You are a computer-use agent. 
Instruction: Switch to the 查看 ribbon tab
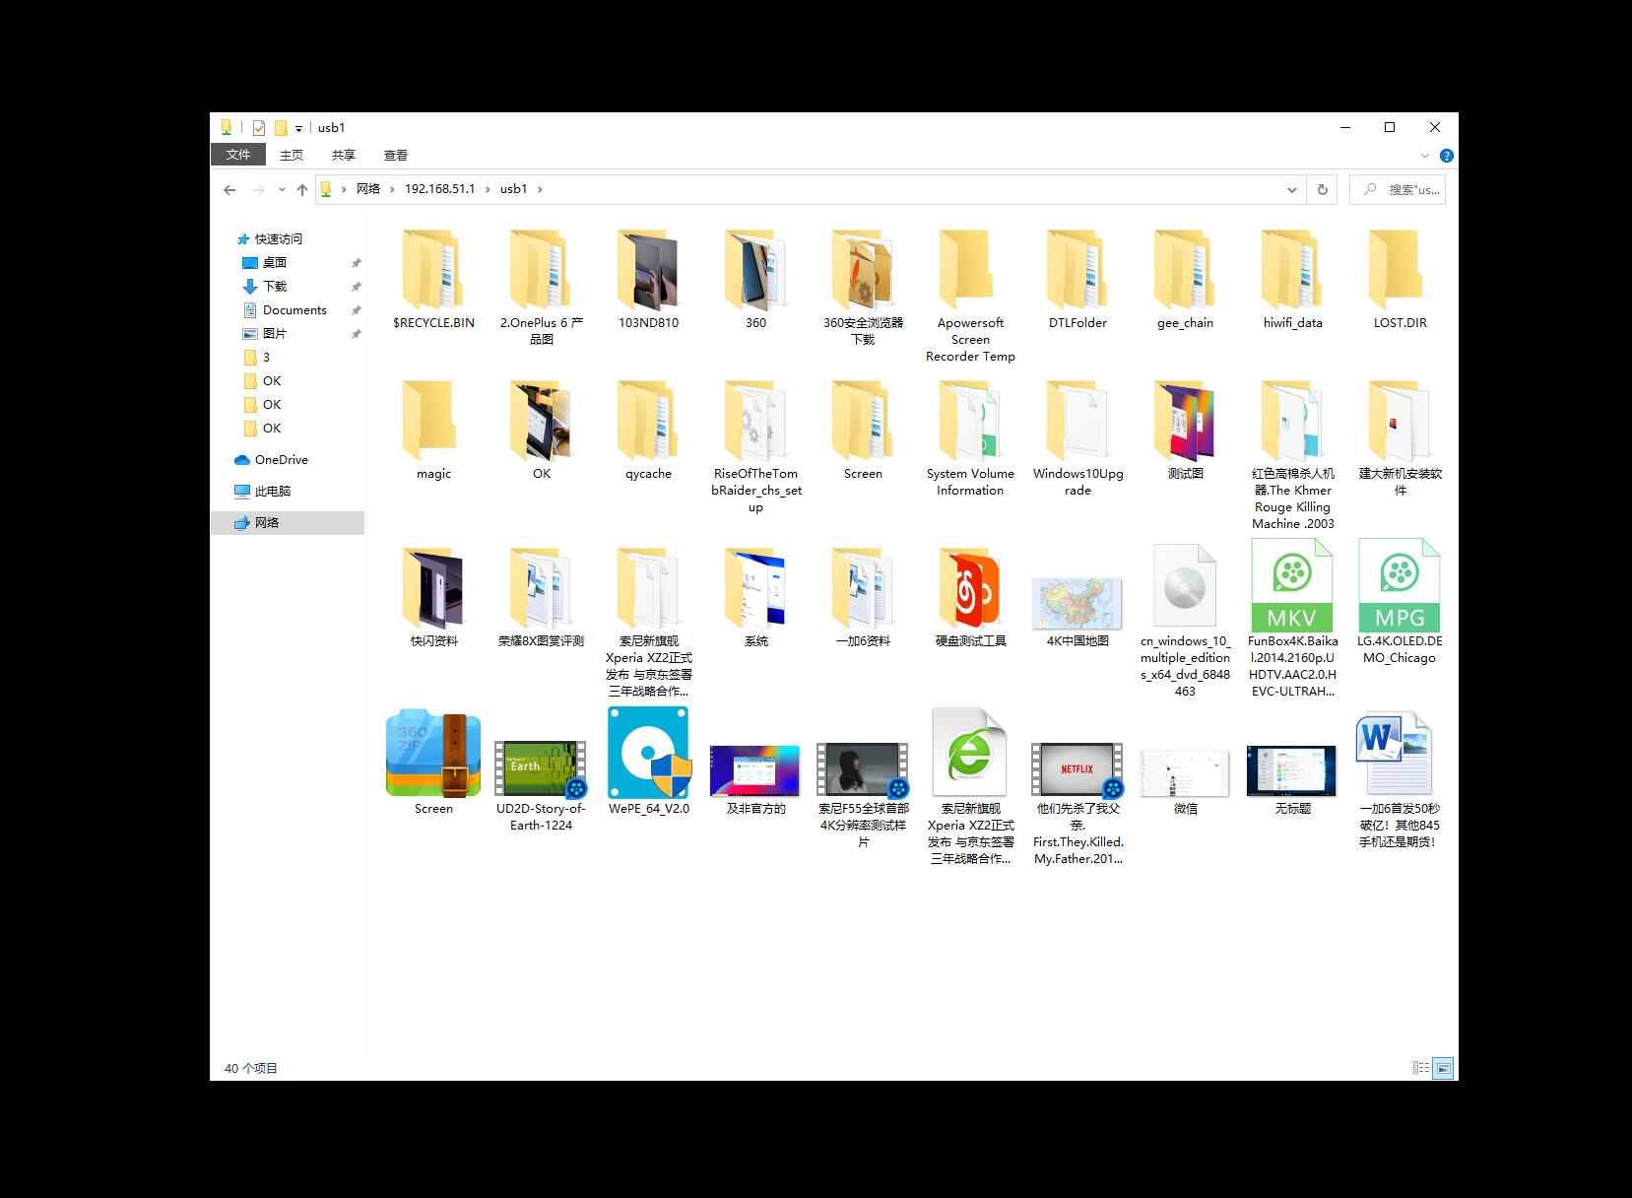point(396,155)
